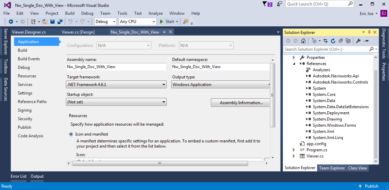Click the EJ account avatar
The image size is (389, 190).
pos(383,13)
